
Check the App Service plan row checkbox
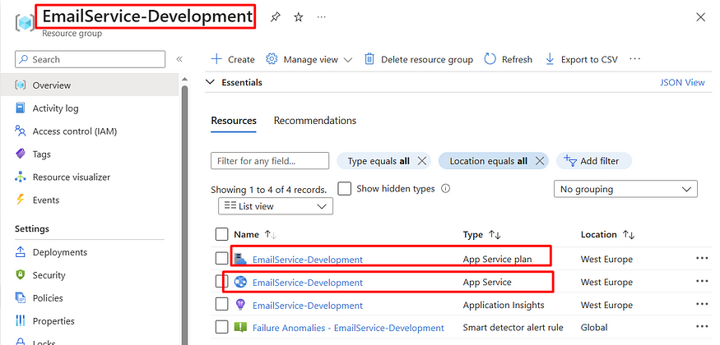222,259
